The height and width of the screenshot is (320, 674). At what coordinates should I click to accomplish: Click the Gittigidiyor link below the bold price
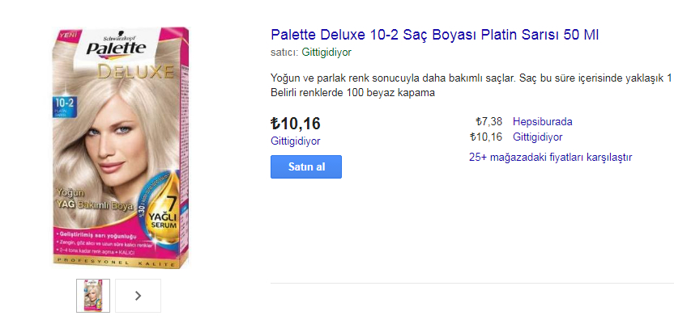click(296, 141)
